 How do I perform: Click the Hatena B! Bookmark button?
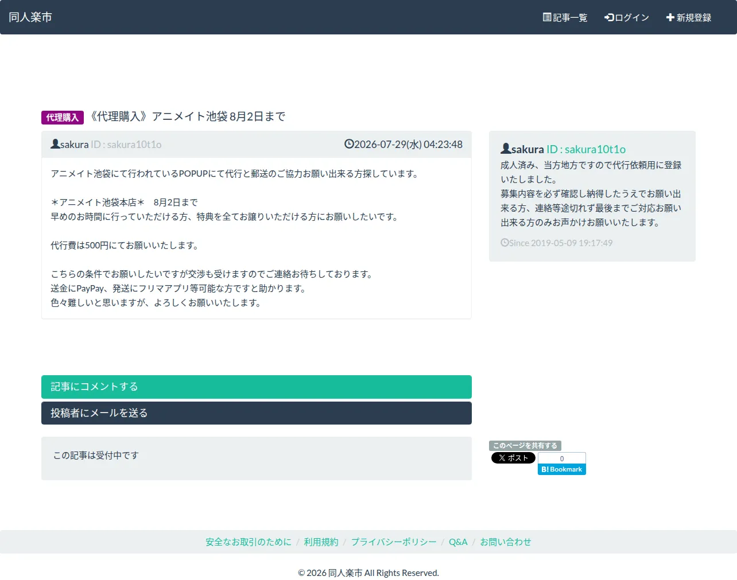(x=562, y=469)
